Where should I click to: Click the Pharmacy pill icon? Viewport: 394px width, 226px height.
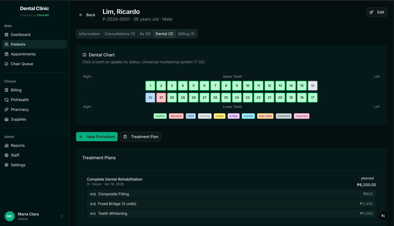pos(7,110)
